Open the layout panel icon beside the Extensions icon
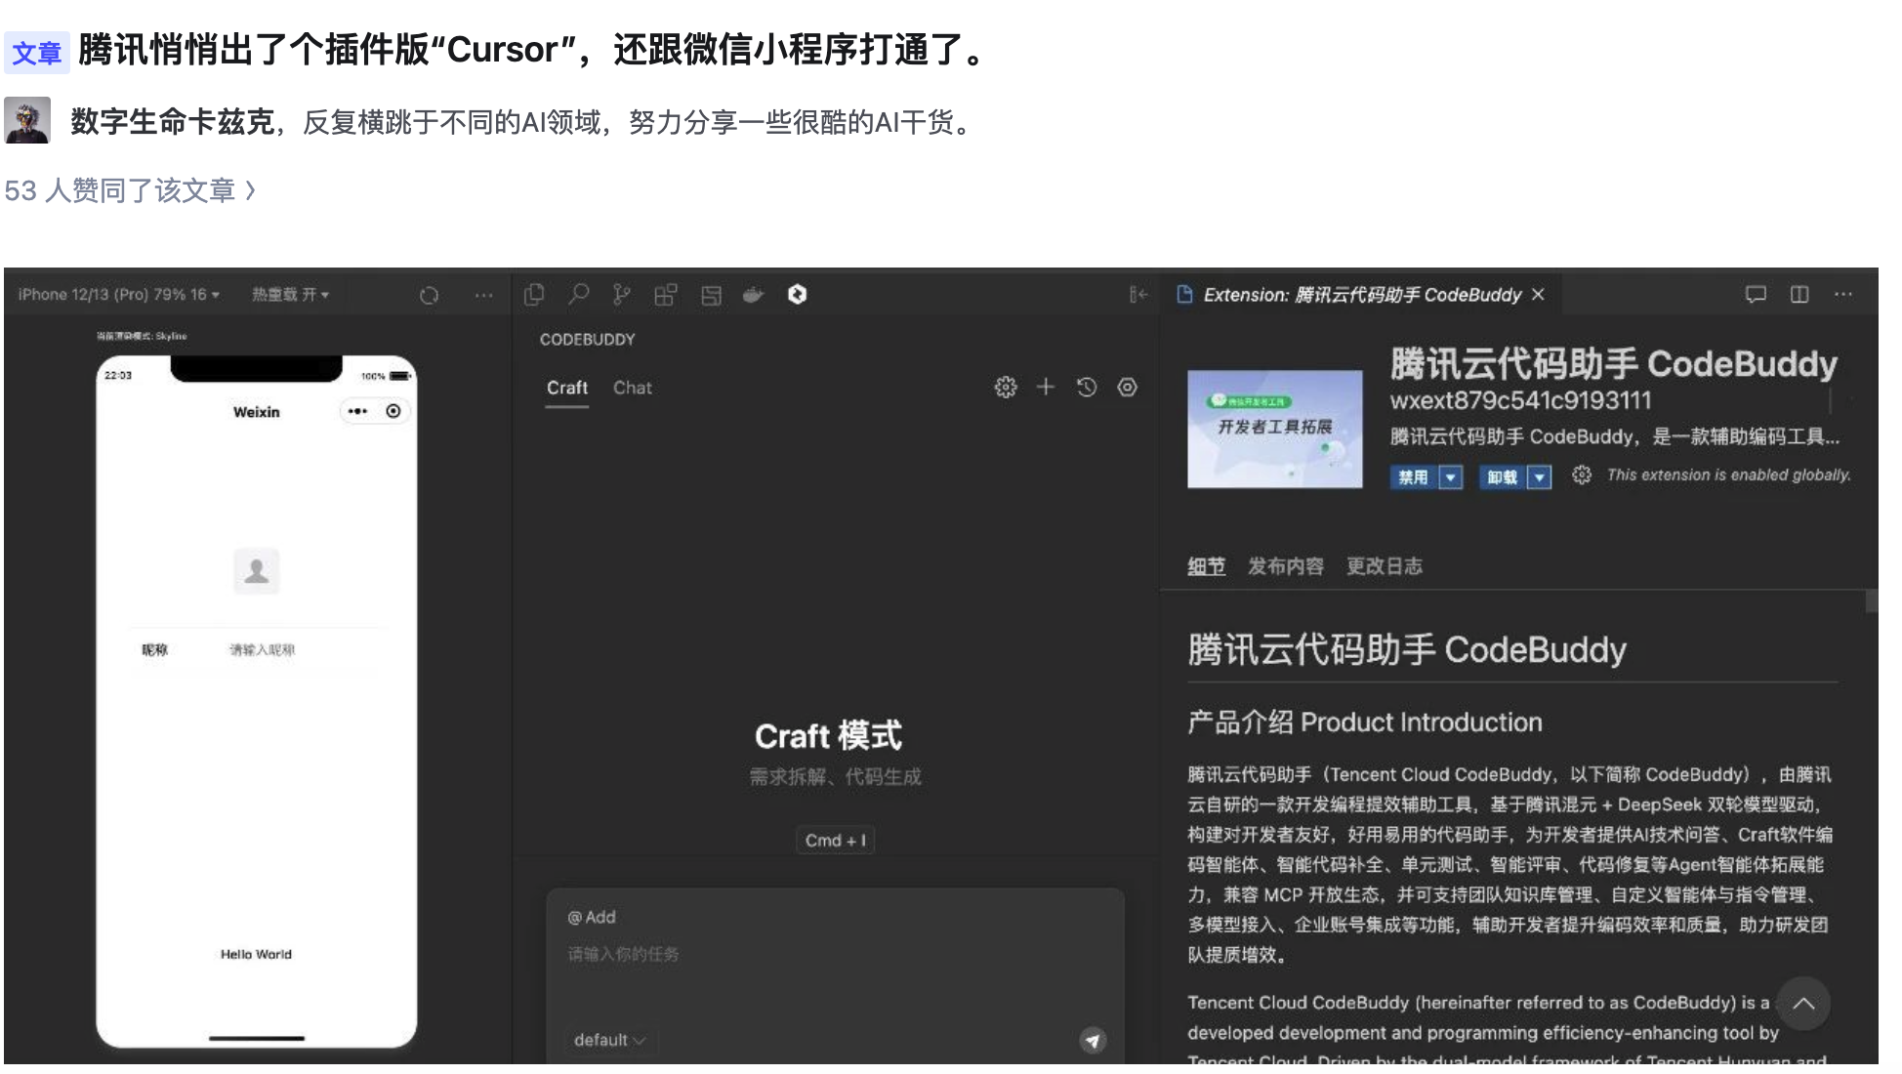Image resolution: width=1902 pixels, height=1074 pixels. [711, 295]
